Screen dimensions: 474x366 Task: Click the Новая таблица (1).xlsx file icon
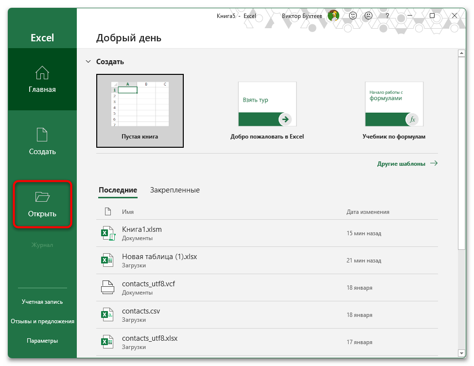coord(107,260)
